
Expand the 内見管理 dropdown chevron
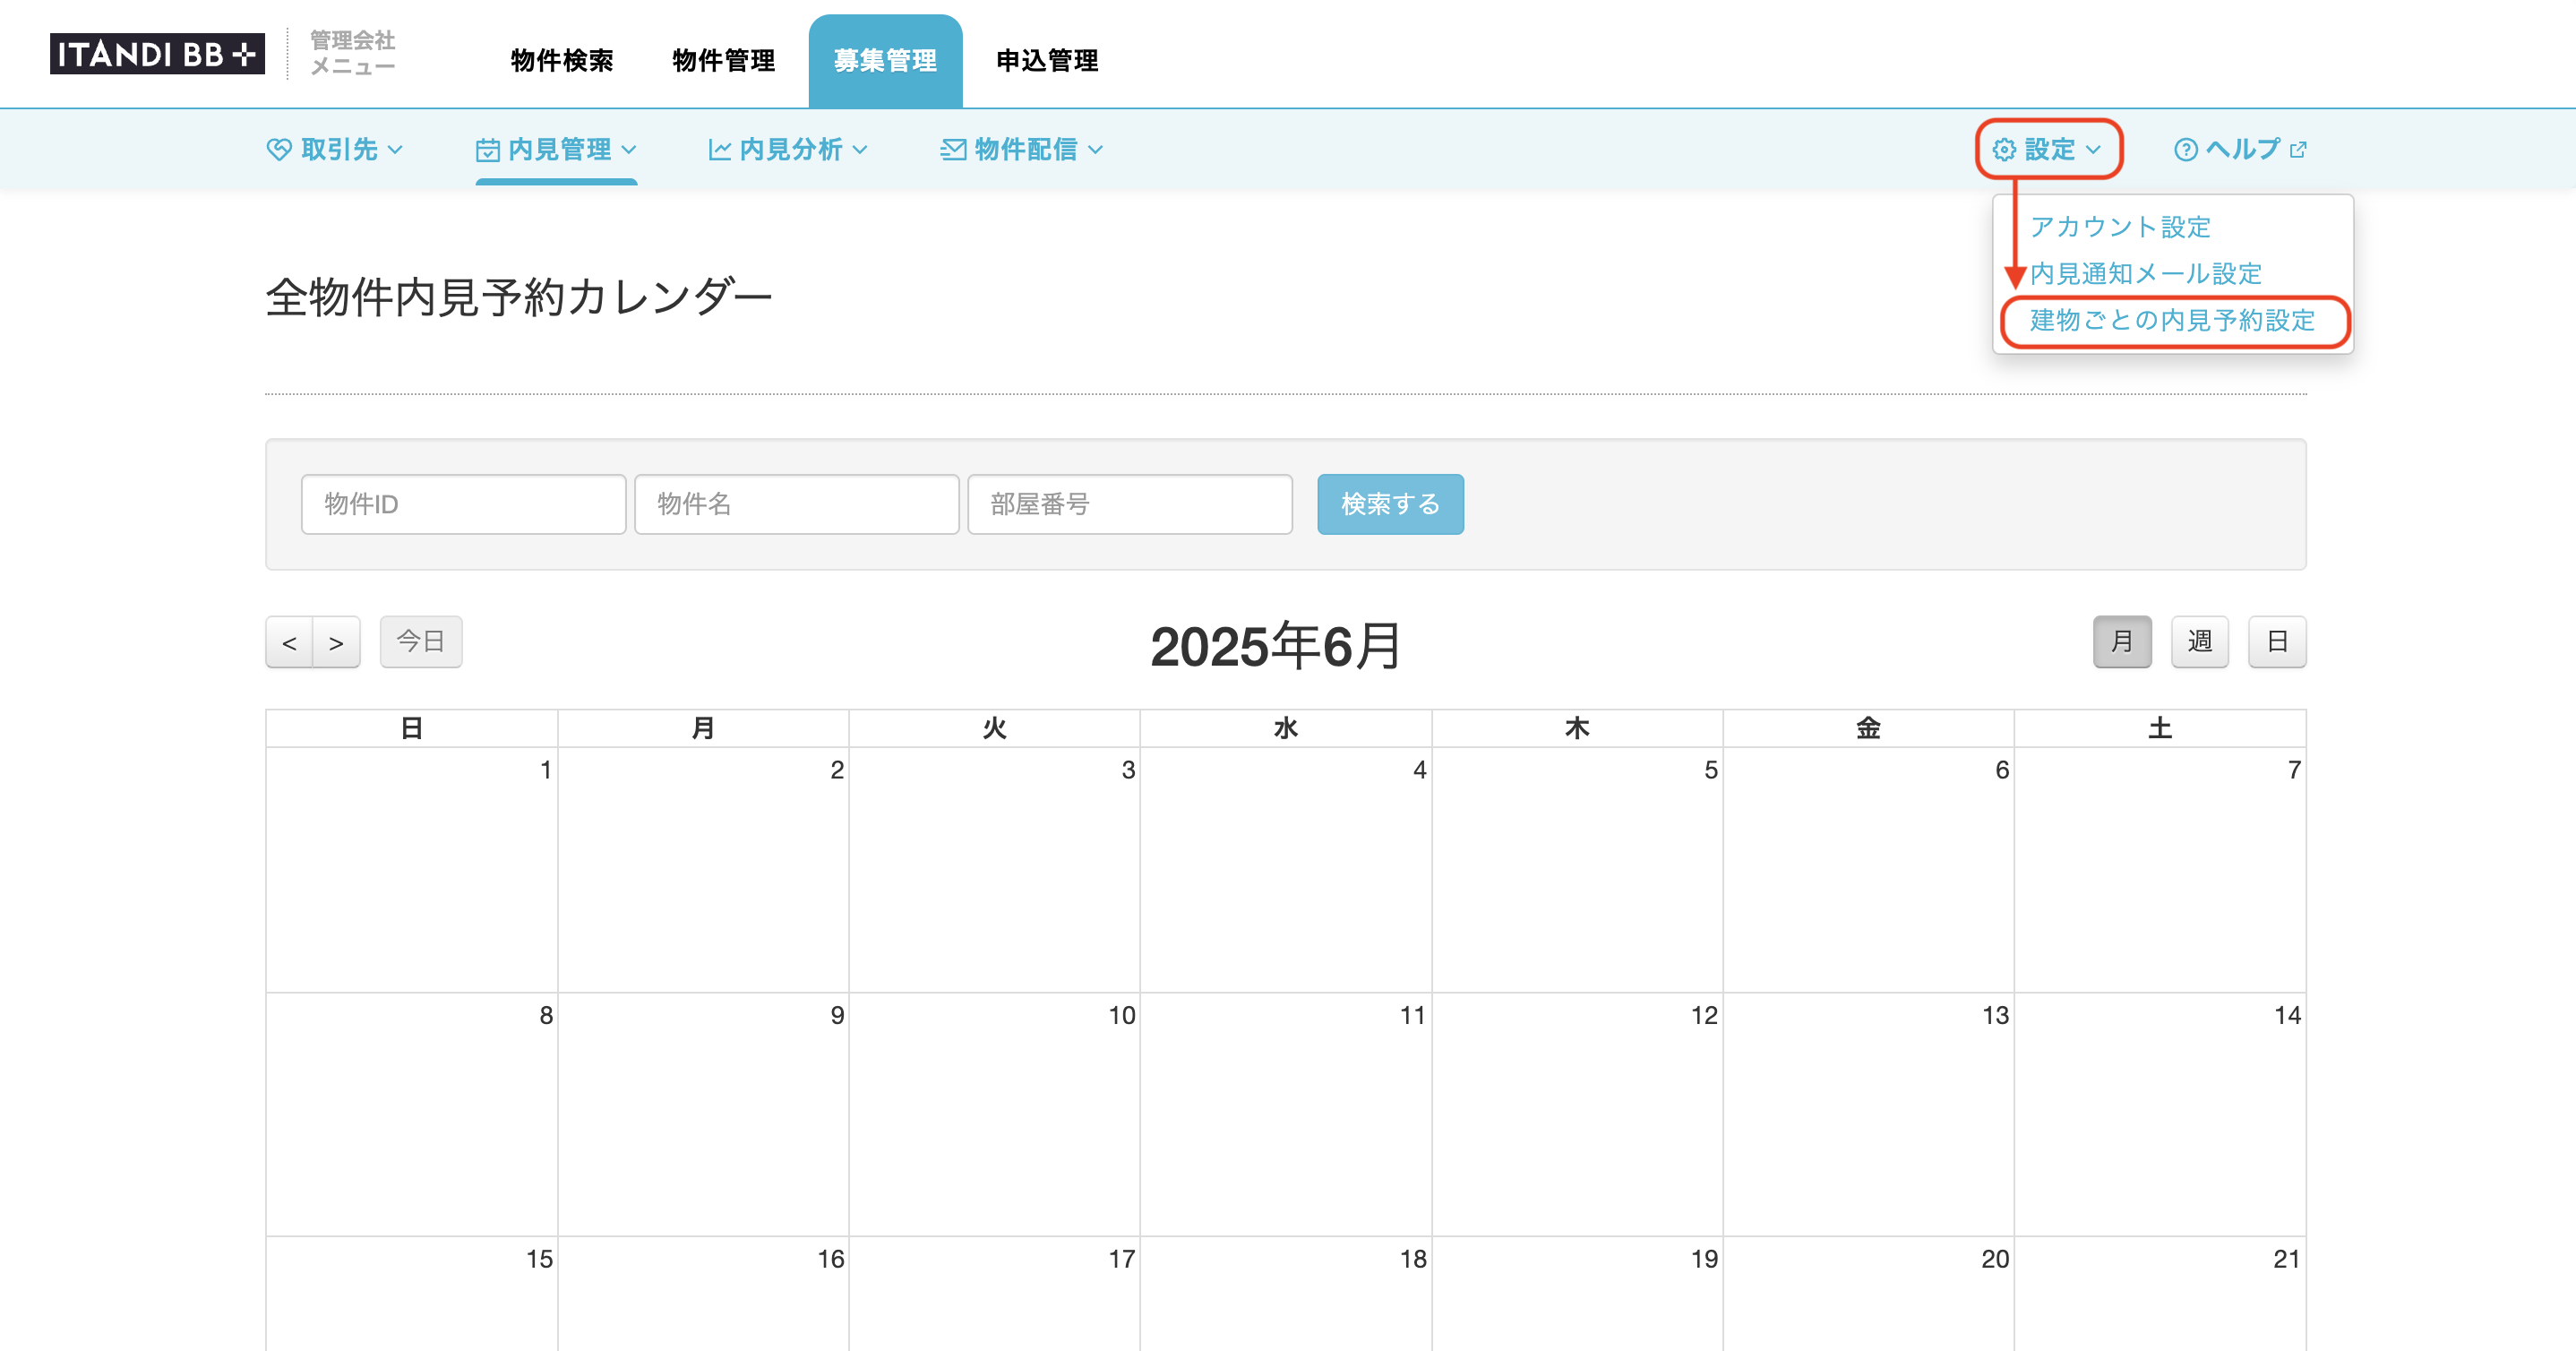point(629,150)
